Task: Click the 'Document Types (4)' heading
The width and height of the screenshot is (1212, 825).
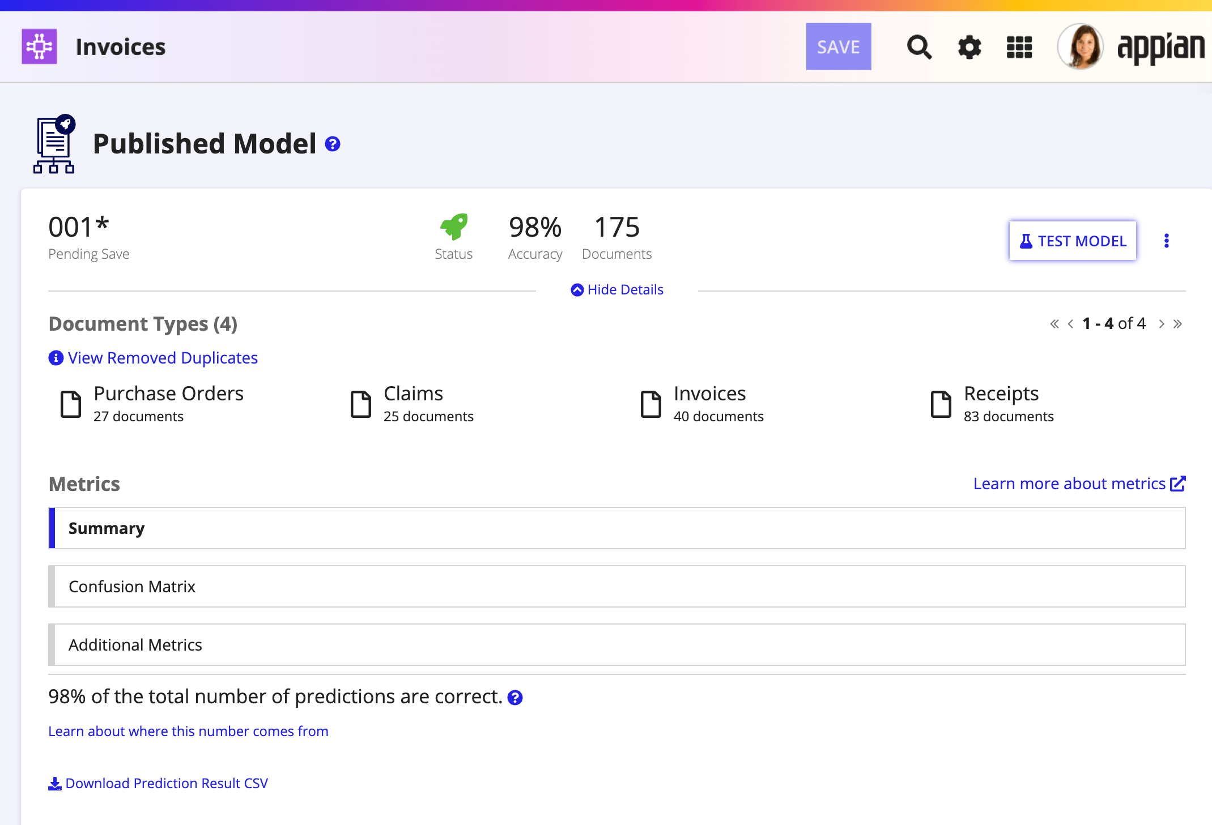Action: pos(143,324)
